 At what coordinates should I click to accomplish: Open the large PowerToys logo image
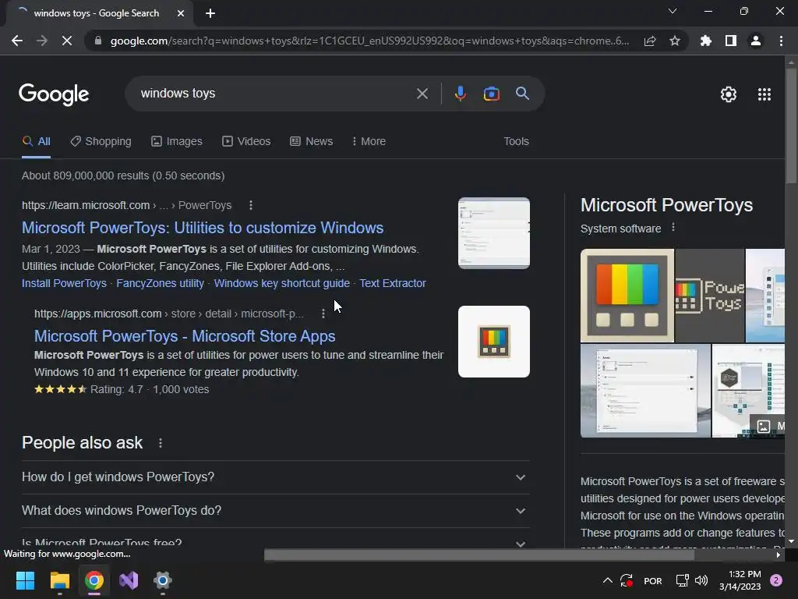tap(627, 296)
